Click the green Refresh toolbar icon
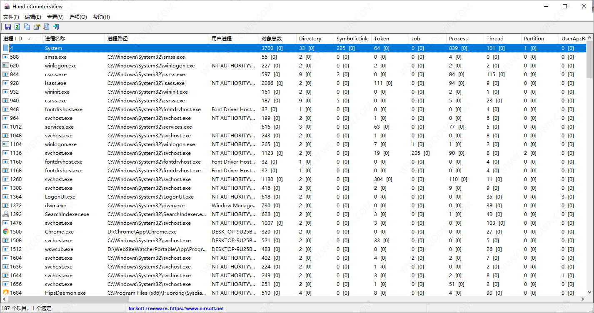 click(x=17, y=27)
